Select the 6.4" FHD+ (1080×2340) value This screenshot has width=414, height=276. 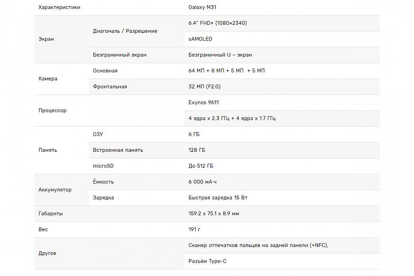point(217,23)
